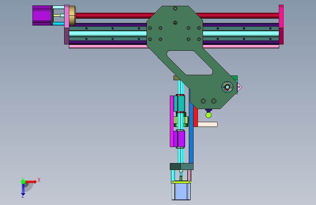
Task: Select the purple stepper motor at top-left
Action: 42,16
